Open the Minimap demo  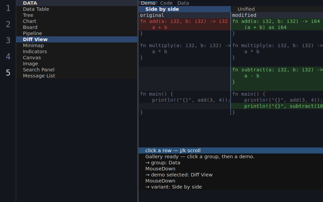[77, 45]
